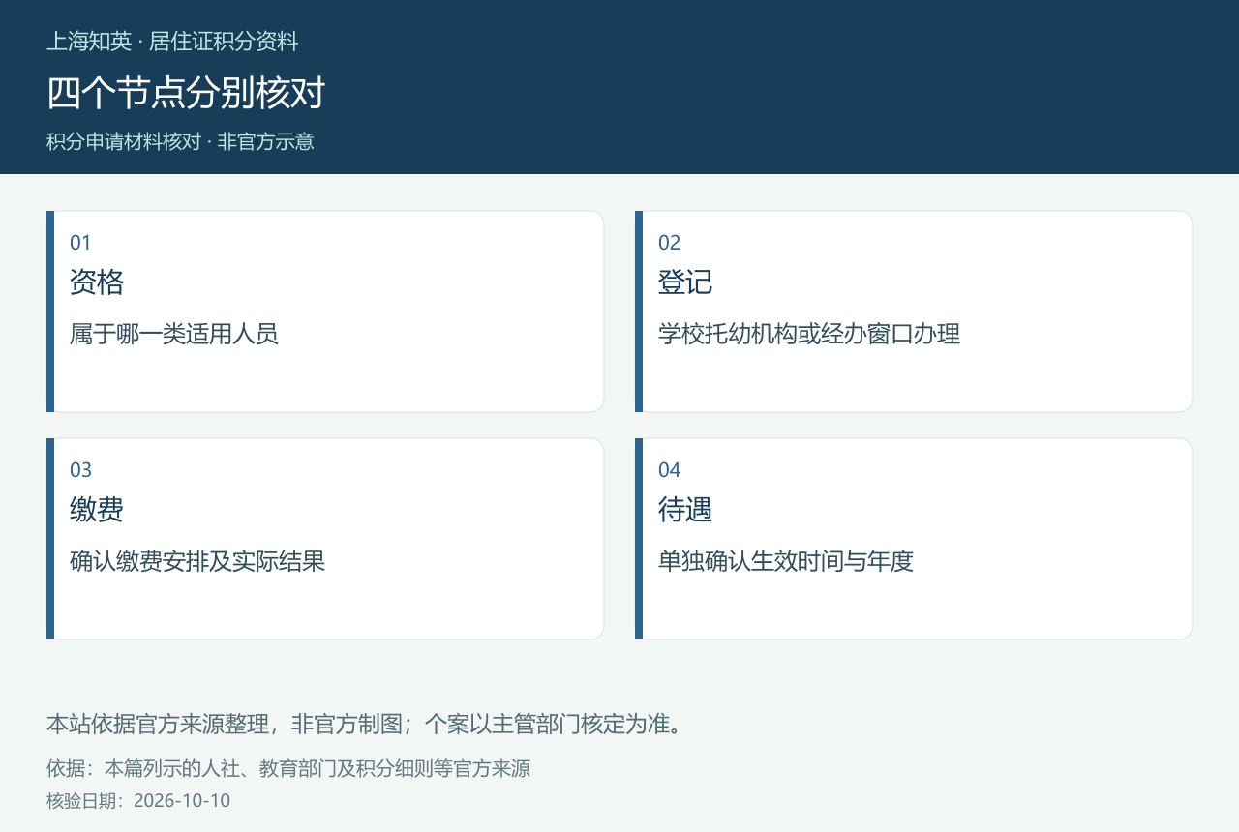Viewport: 1239px width, 832px height.
Task: Click the text 属于哪一类适用人员
Action: tap(174, 335)
